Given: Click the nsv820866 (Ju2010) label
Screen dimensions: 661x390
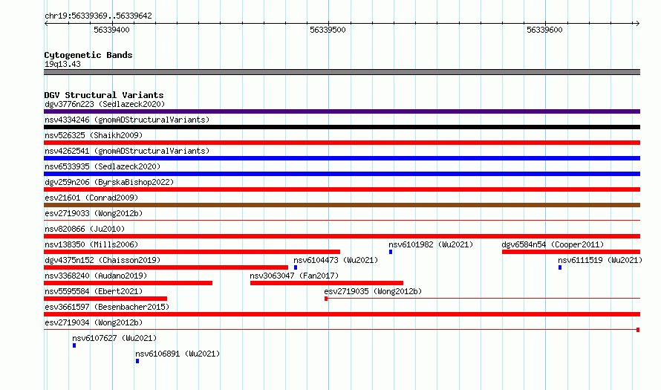Looking at the screenshot, I should [x=85, y=229].
